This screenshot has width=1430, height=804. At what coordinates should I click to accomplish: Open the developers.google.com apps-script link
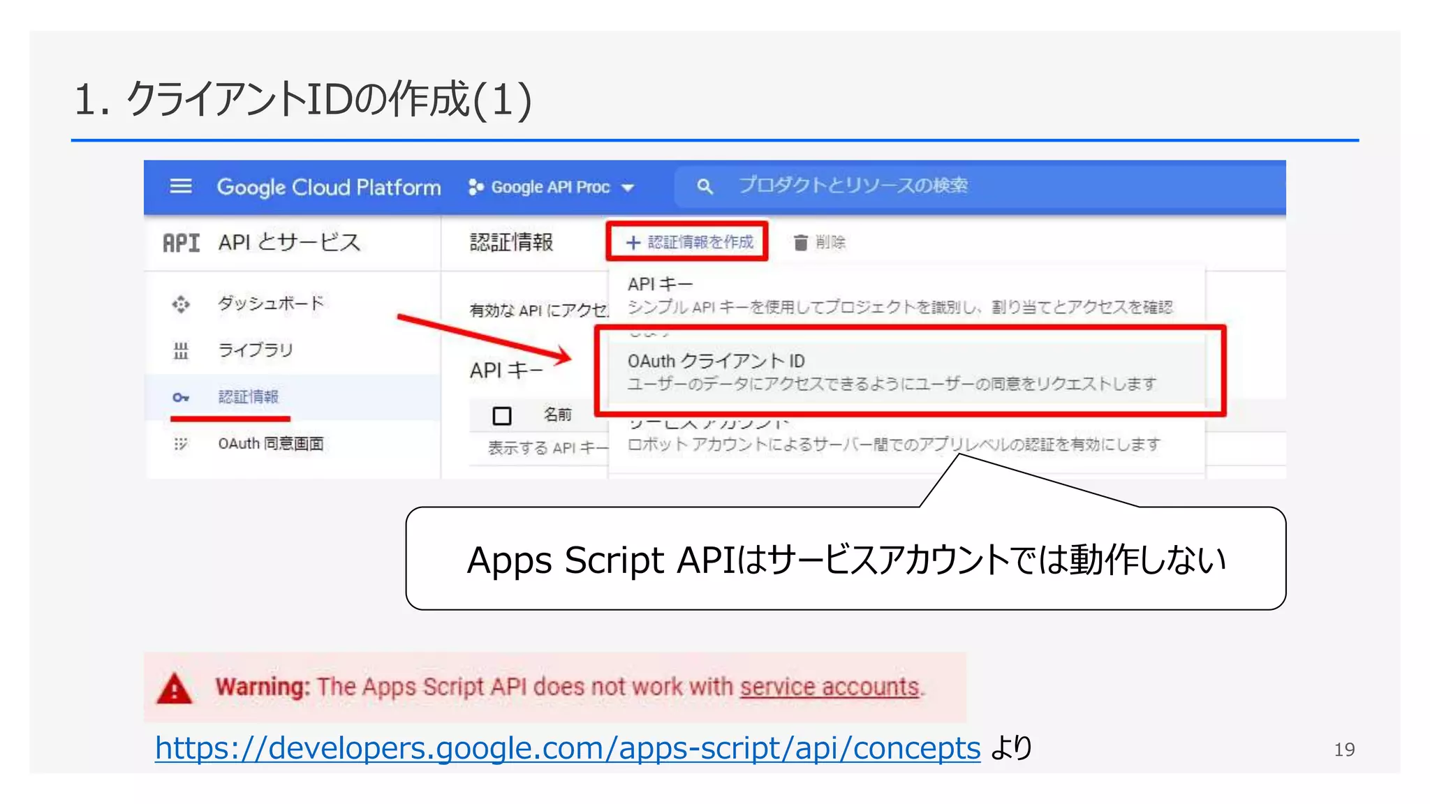coord(567,748)
